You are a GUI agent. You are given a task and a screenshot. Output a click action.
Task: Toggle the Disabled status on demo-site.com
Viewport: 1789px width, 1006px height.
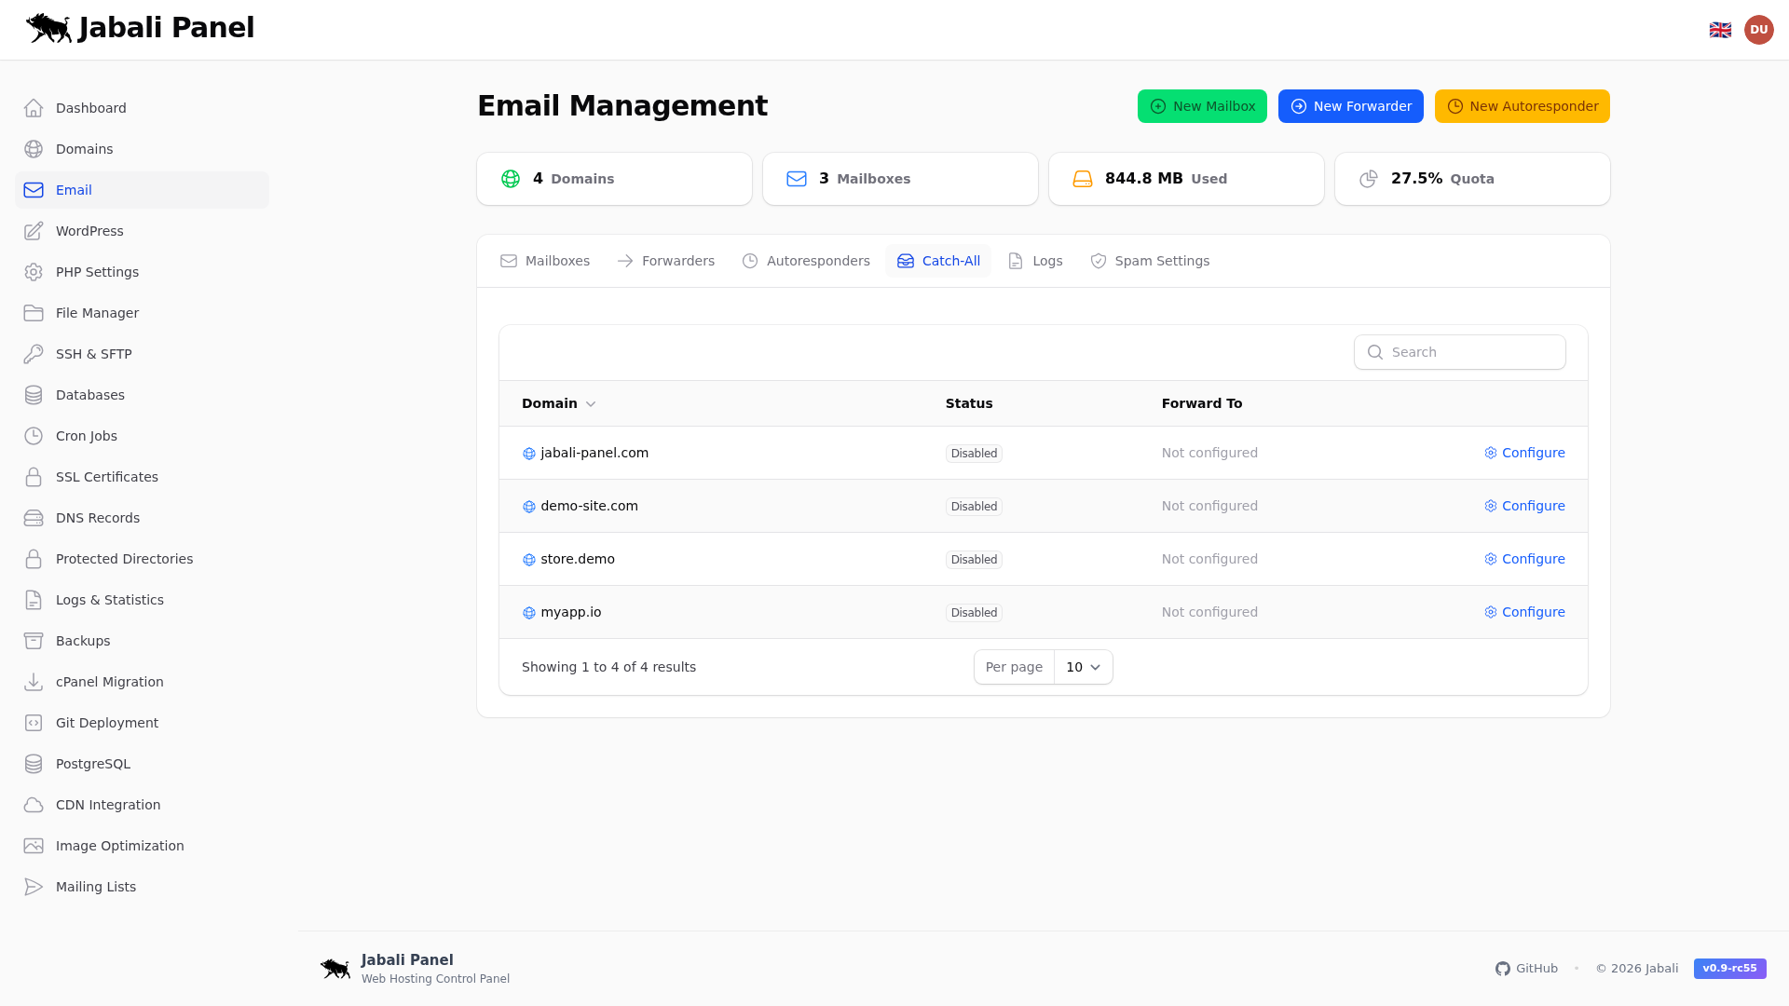click(x=973, y=506)
